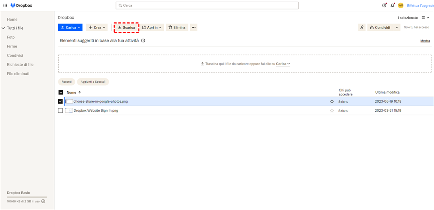434x210 pixels.
Task: Select the Aggiunti a Speciali filter chip
Action: pyautogui.click(x=93, y=82)
